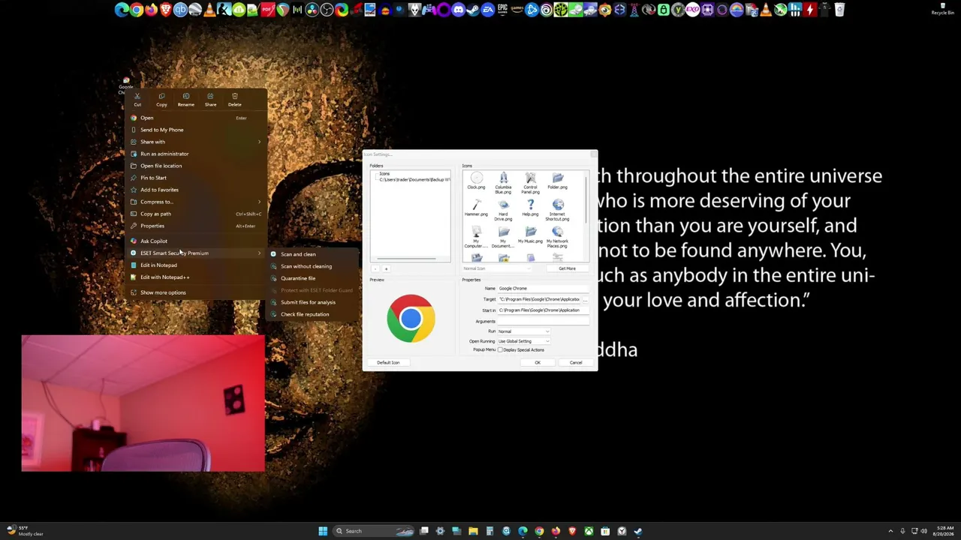Launch Brave browser from the top dock
The height and width of the screenshot is (540, 961).
point(166,10)
